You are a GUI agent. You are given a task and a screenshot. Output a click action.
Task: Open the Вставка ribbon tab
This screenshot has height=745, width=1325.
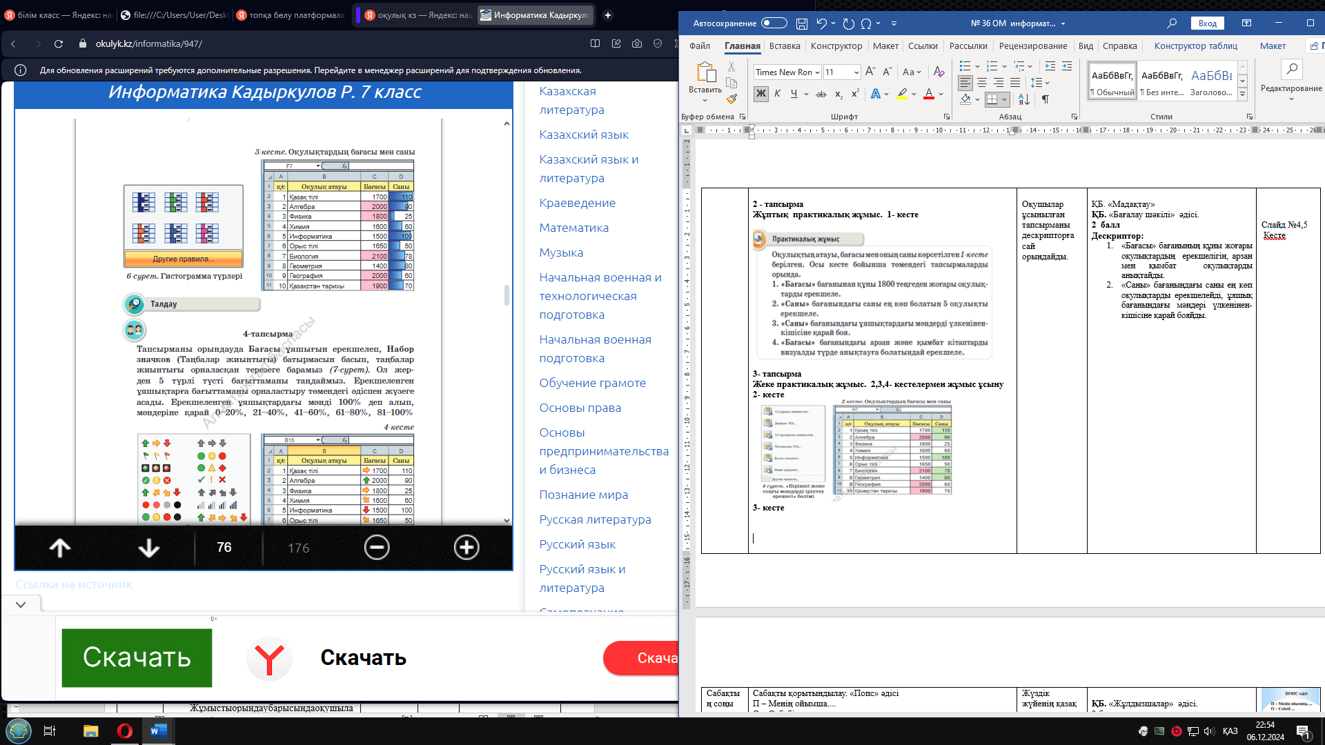[785, 46]
